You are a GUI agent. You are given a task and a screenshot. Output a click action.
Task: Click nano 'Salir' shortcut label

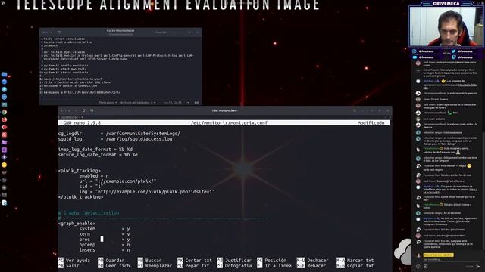click(73, 265)
